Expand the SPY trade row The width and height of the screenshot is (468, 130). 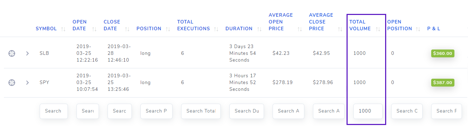(x=27, y=83)
